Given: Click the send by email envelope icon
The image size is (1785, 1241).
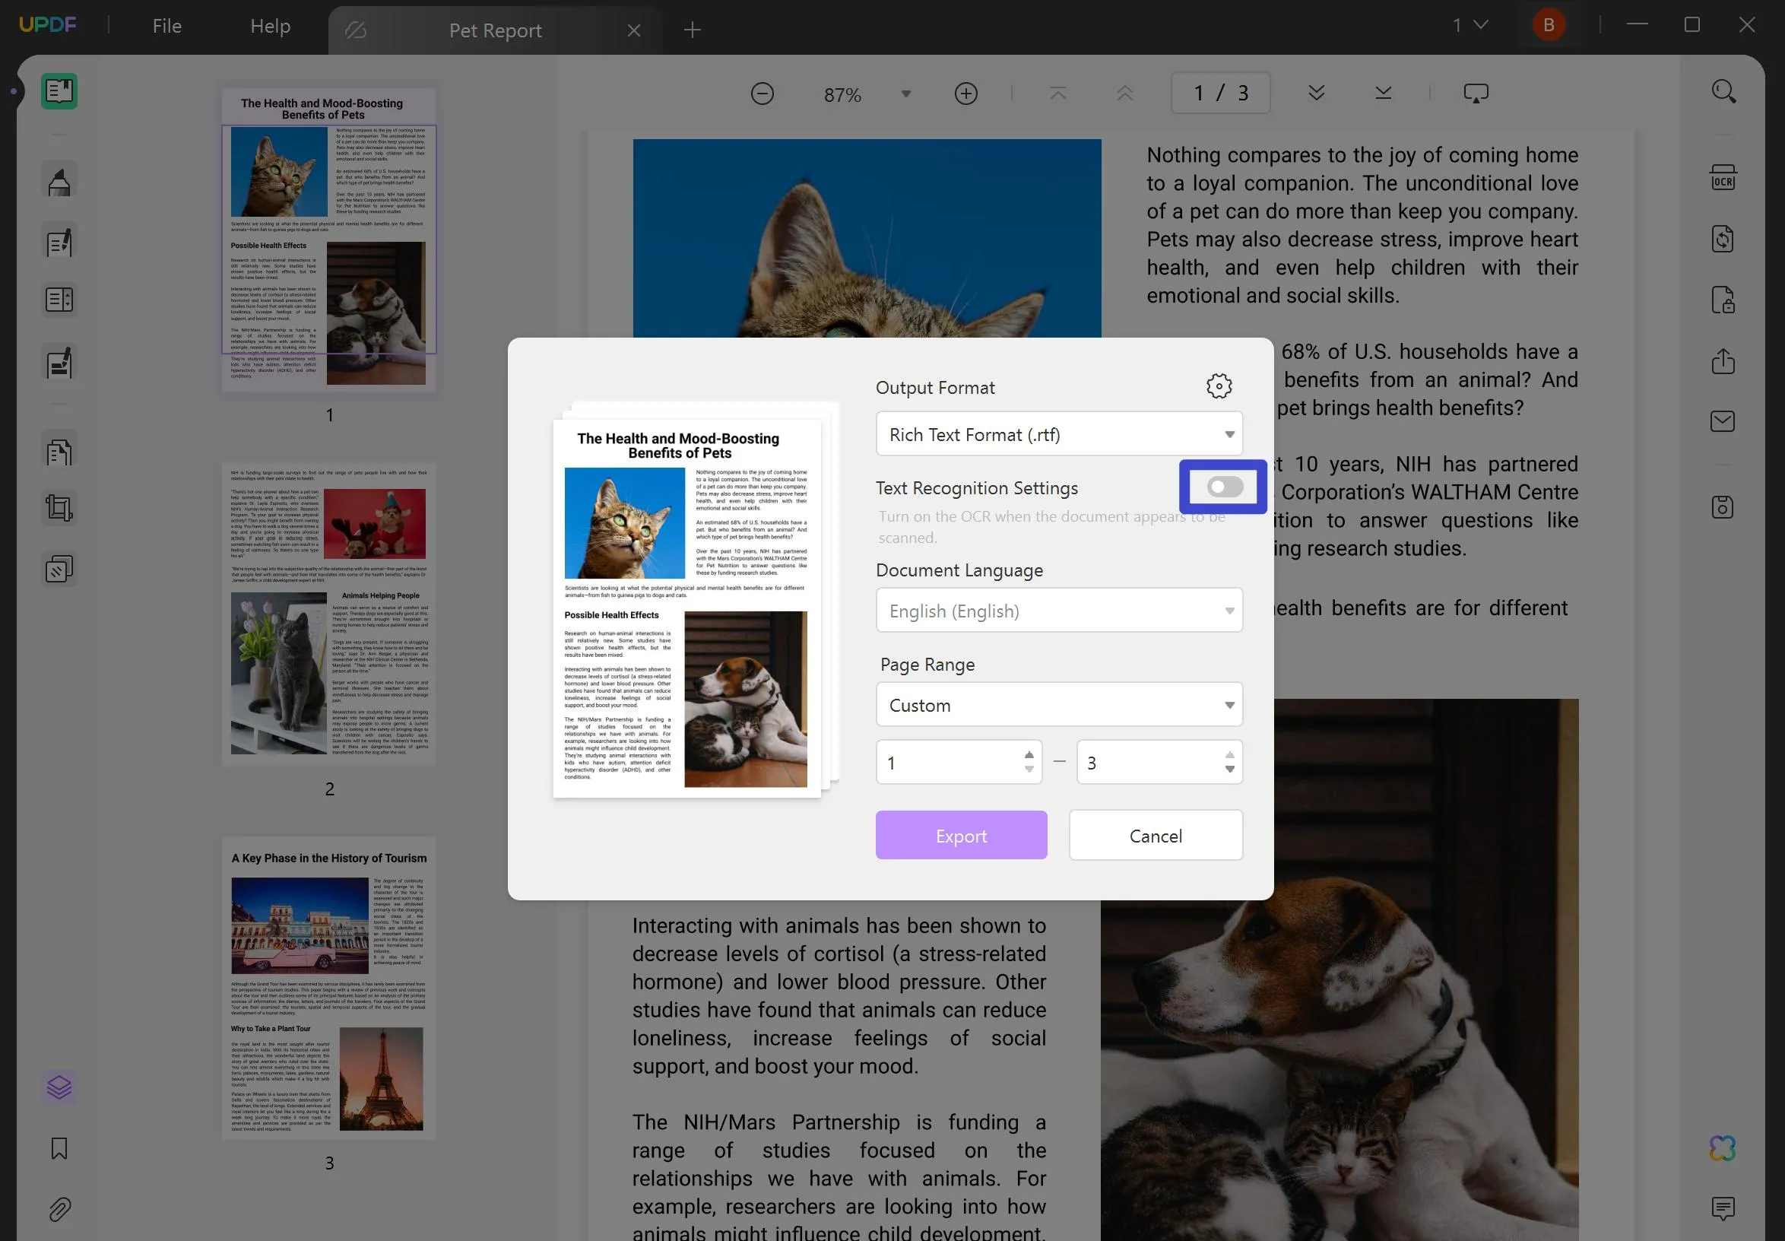Looking at the screenshot, I should click(x=1723, y=421).
